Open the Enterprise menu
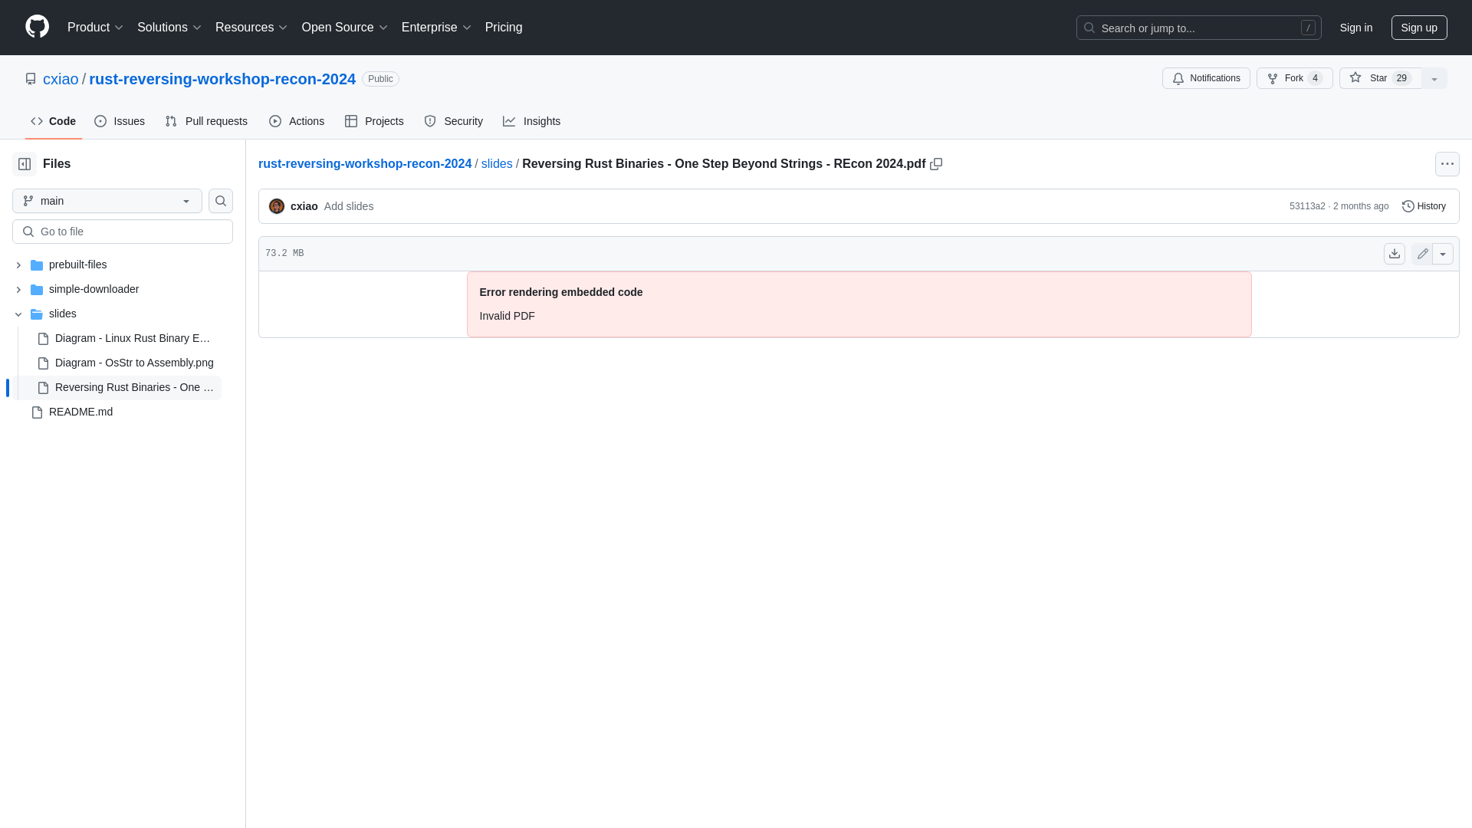1472x828 pixels. 436,27
